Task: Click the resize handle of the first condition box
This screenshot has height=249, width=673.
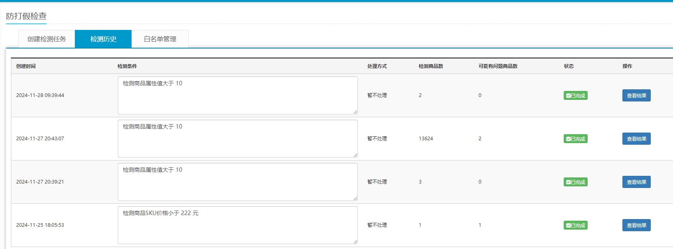Action: (355, 112)
